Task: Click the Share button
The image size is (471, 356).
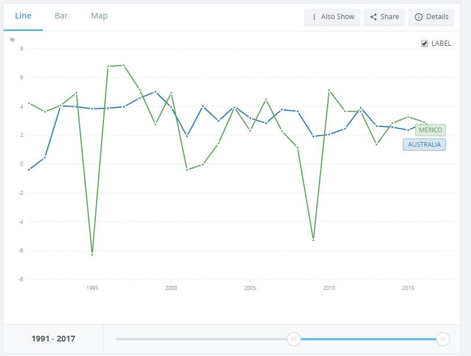Action: click(x=384, y=17)
